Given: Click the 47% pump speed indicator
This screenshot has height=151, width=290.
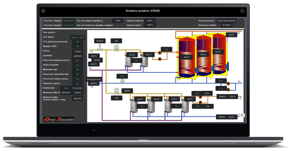Looking at the screenshot, I should pos(207,93).
